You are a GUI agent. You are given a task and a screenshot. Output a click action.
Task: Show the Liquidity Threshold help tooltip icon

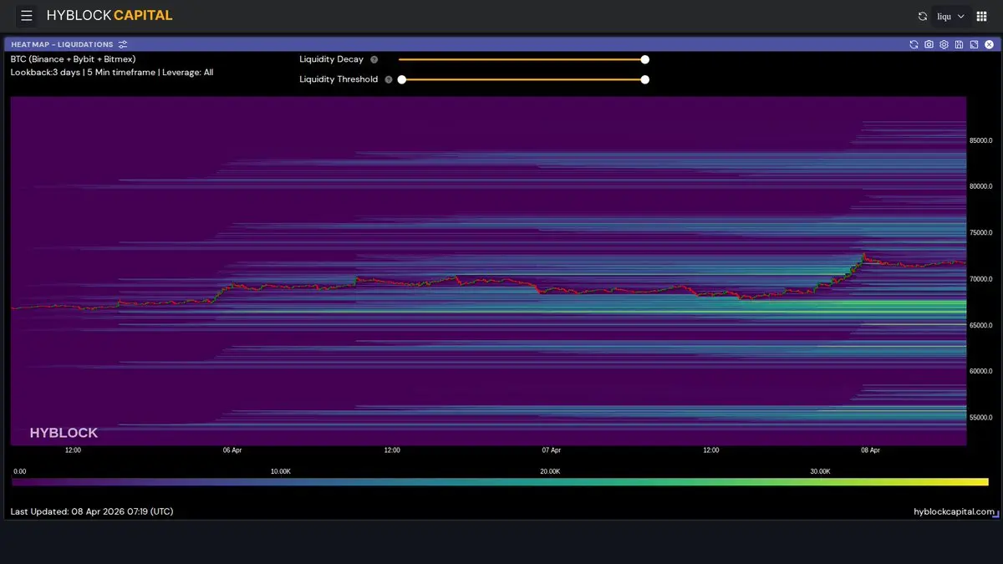pyautogui.click(x=389, y=79)
